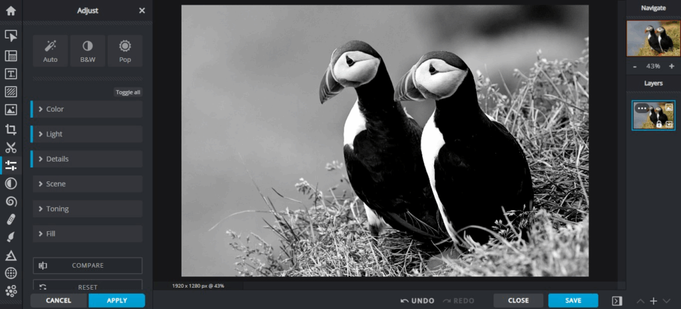
Task: Apply the Pop quick adjustment
Action: [x=125, y=51]
